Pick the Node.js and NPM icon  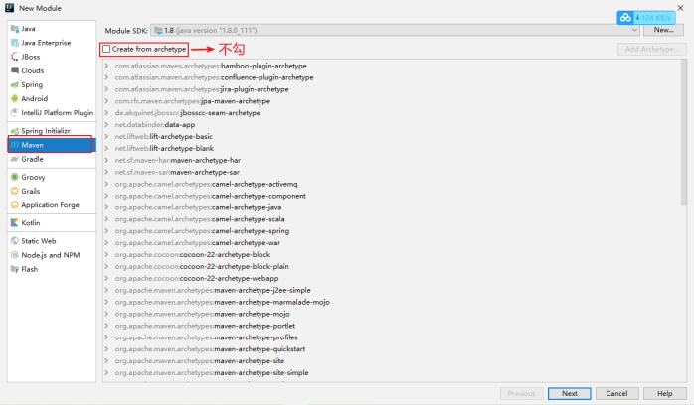tap(14, 254)
